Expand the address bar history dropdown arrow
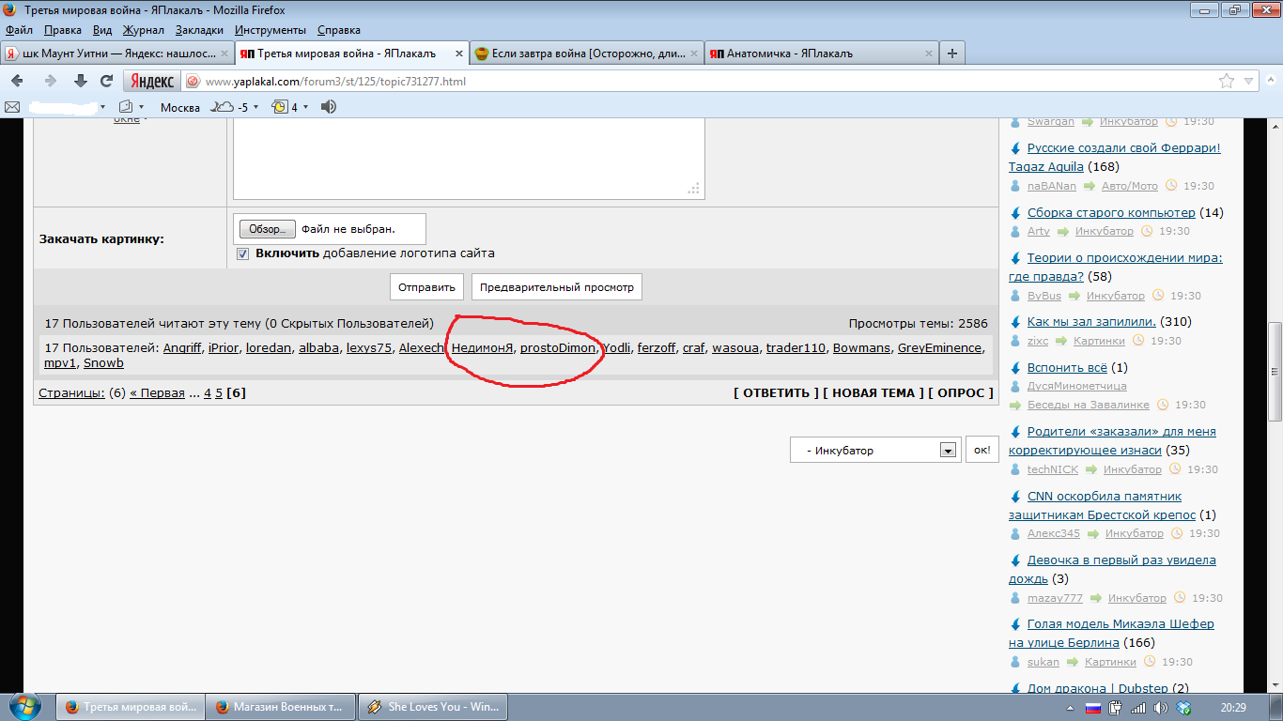The height and width of the screenshot is (721, 1283). (1248, 81)
